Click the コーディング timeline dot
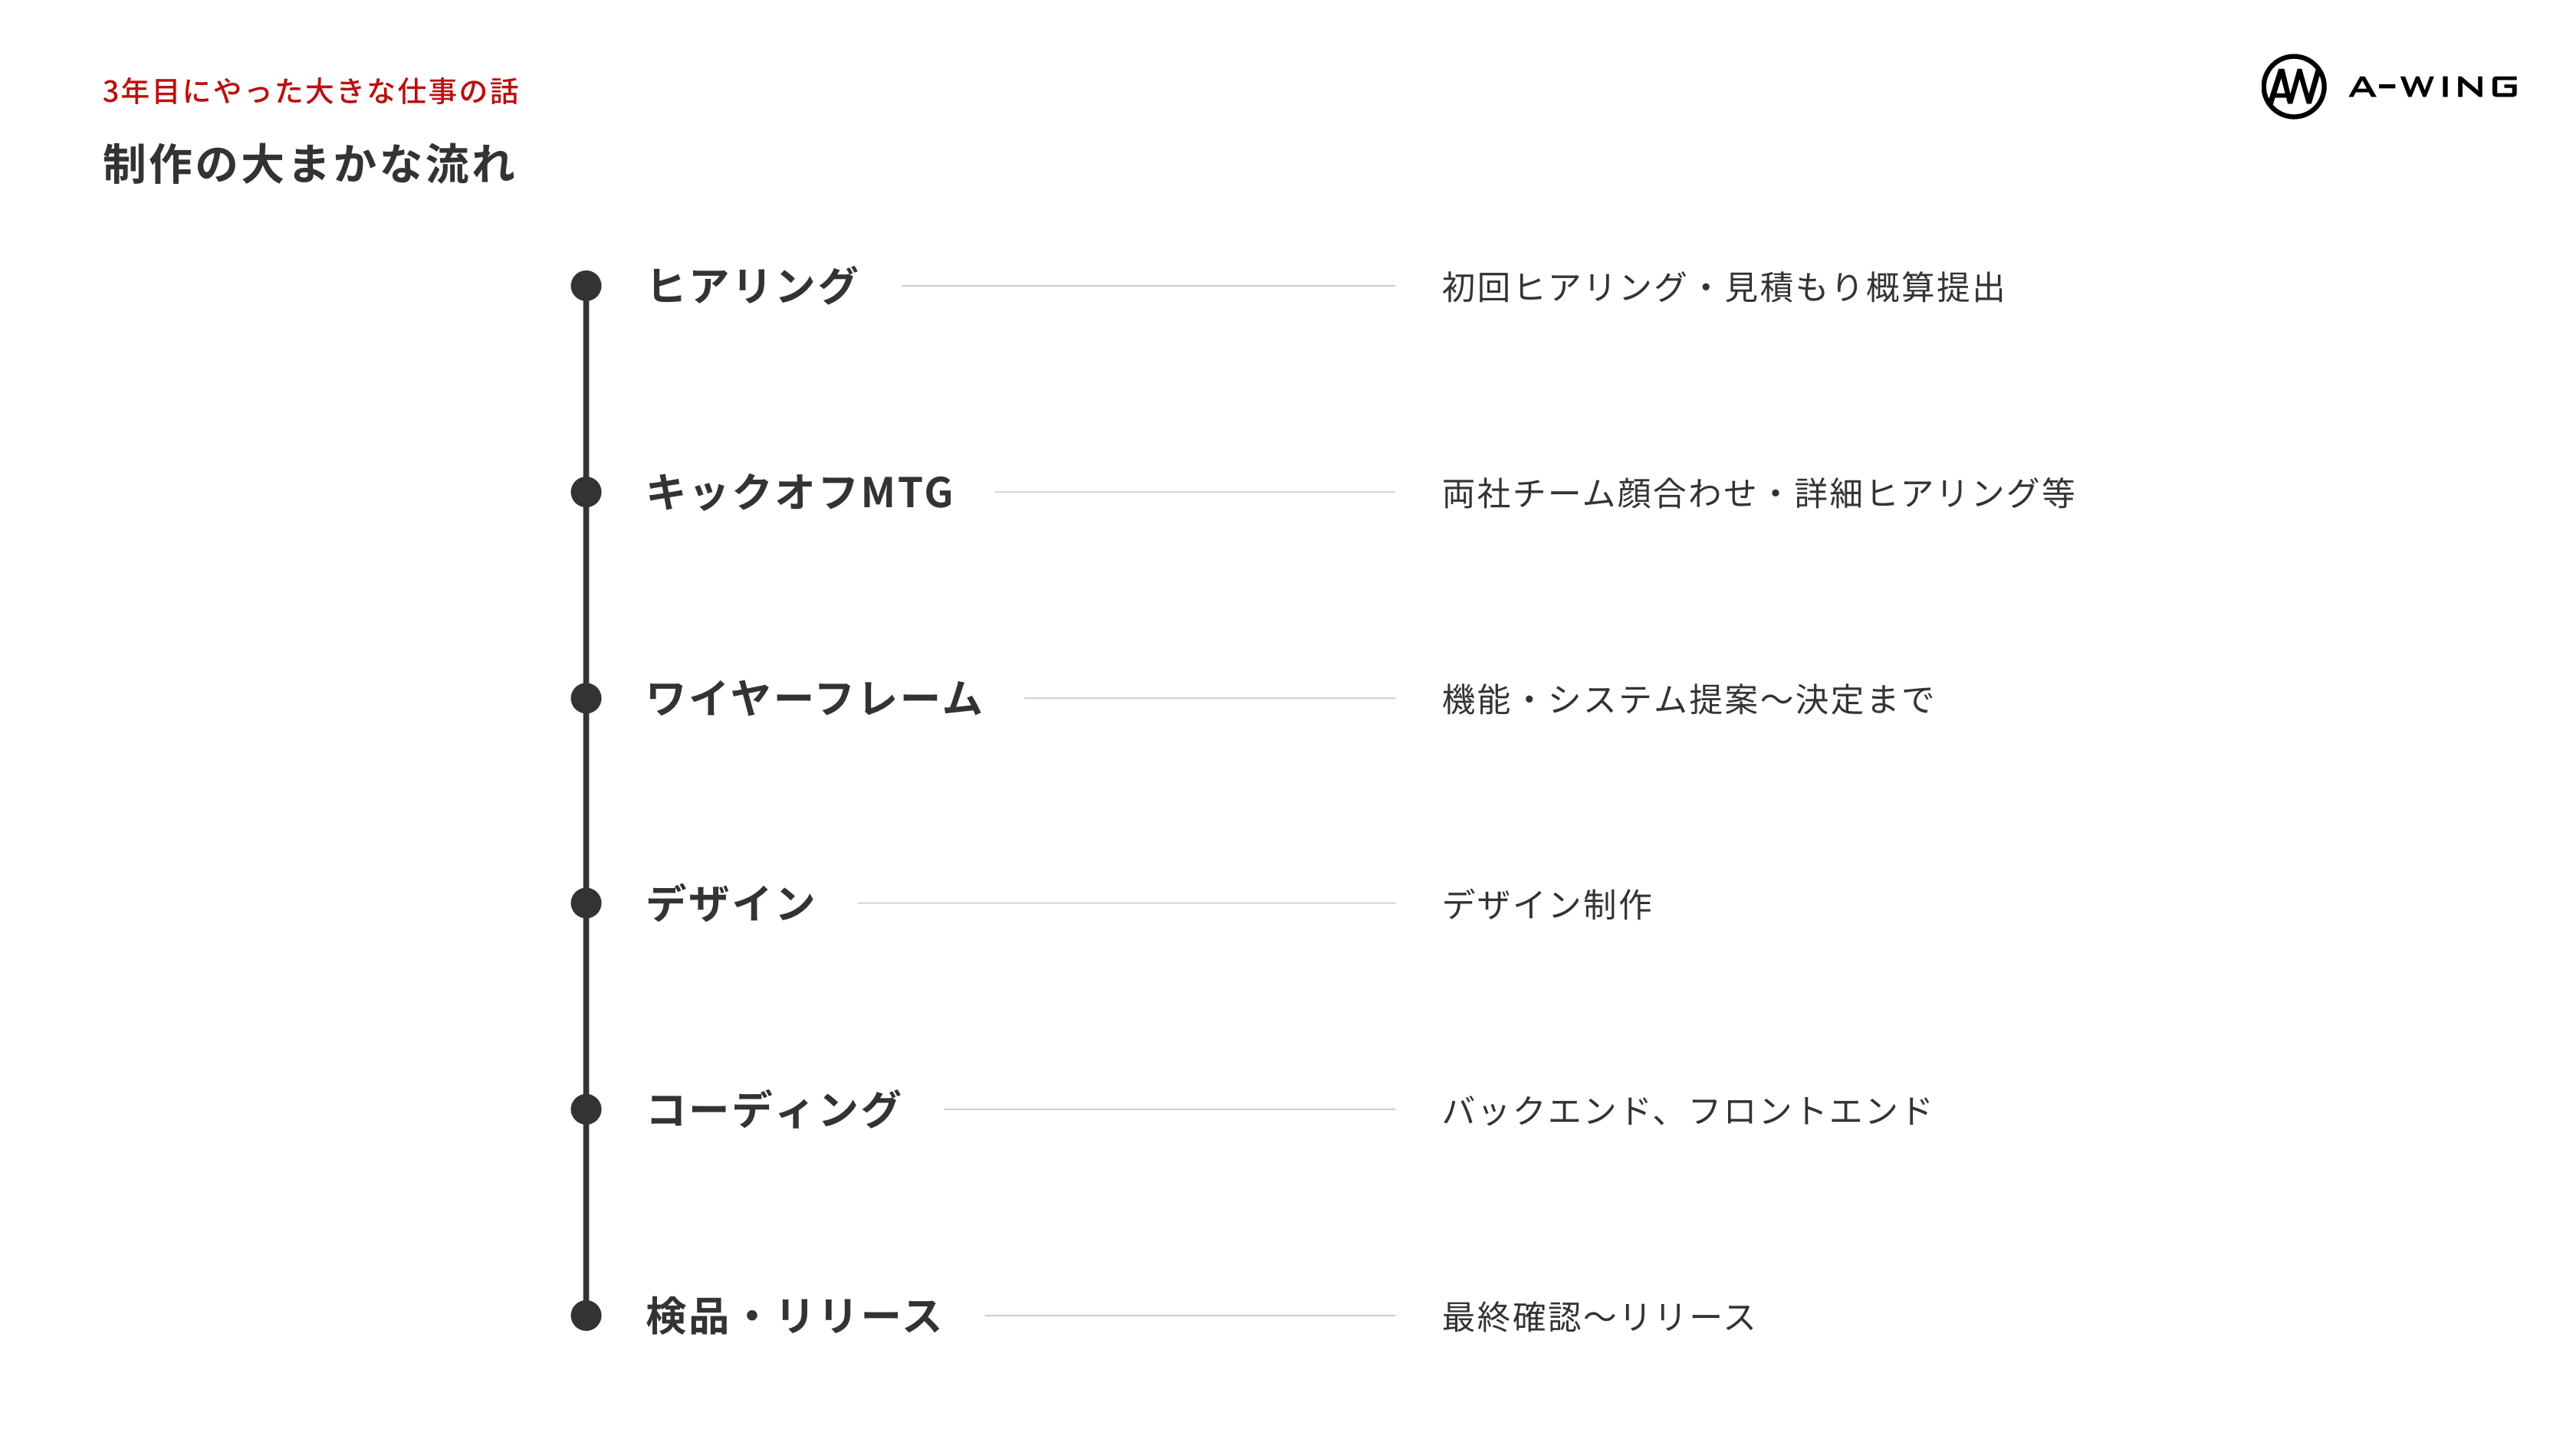Viewport: 2576px width, 1442px height. [x=586, y=1109]
